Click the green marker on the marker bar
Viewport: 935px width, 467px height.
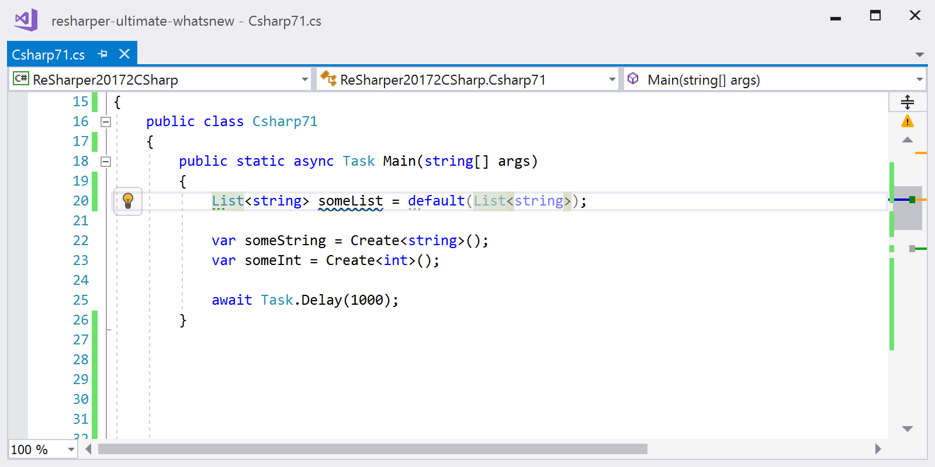[x=921, y=249]
